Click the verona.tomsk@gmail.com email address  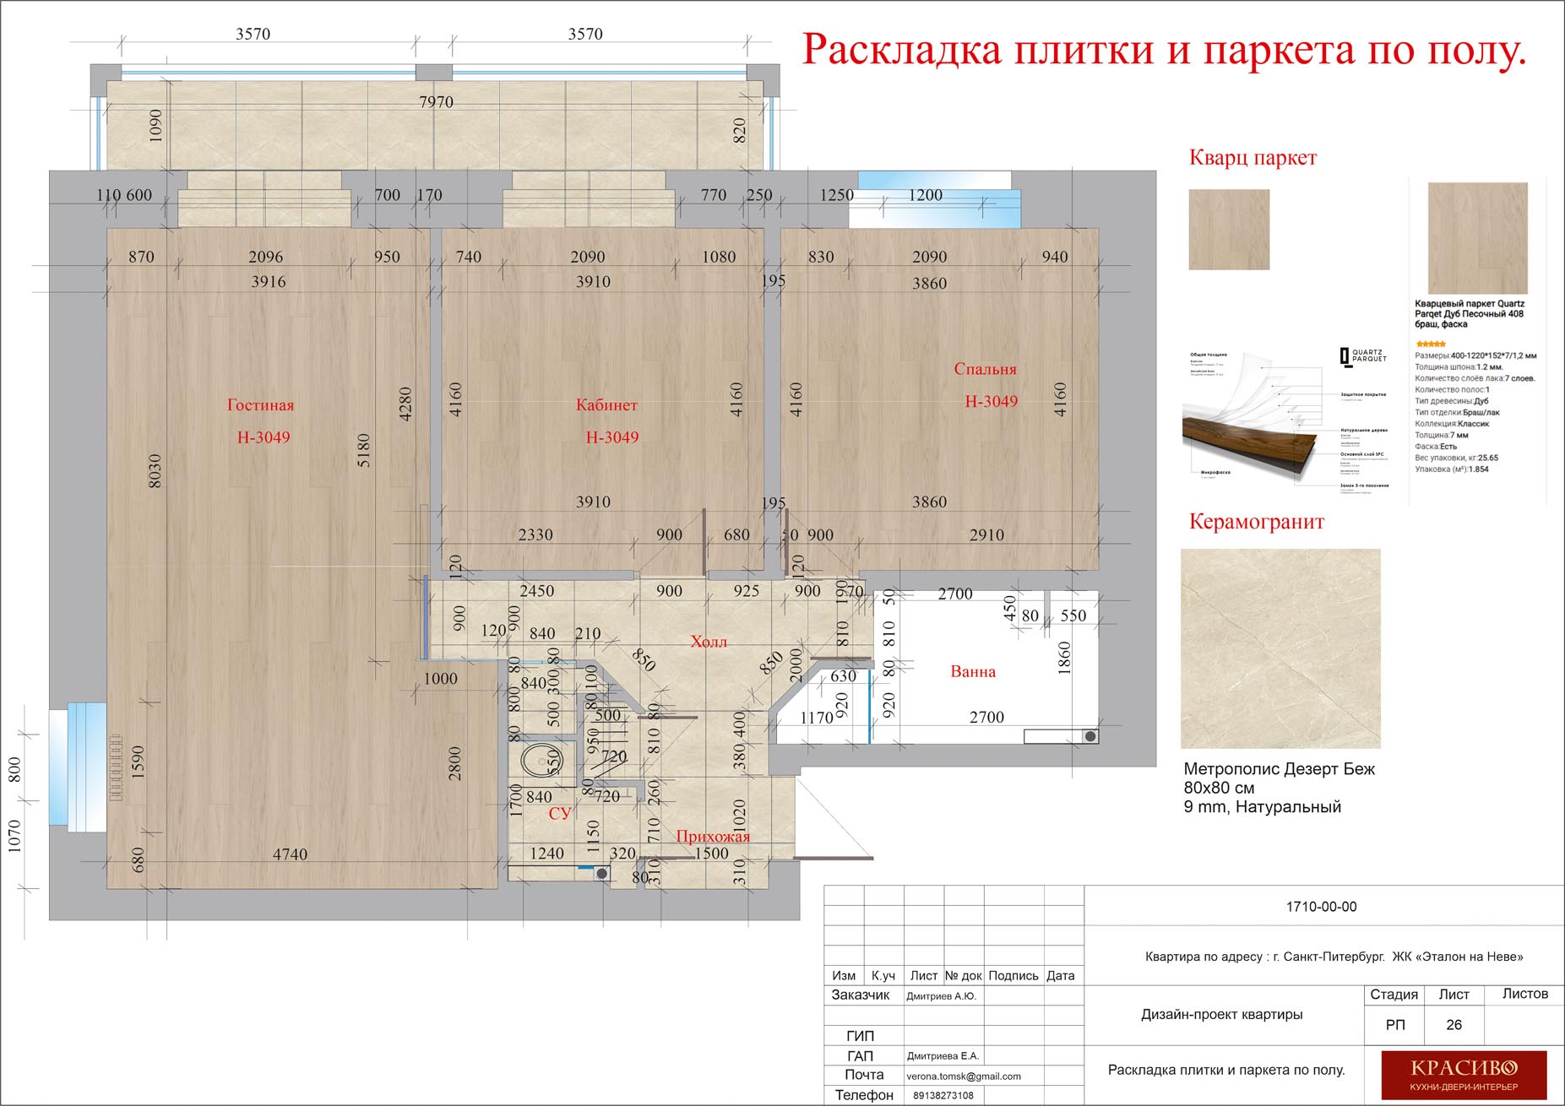pos(963,1076)
